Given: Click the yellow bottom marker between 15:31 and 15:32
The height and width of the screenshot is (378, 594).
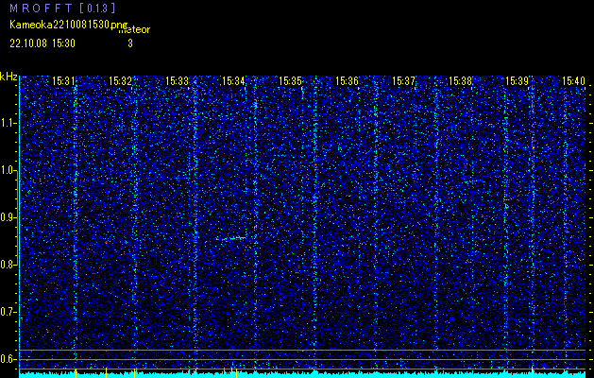Looking at the screenshot, I should (x=106, y=372).
